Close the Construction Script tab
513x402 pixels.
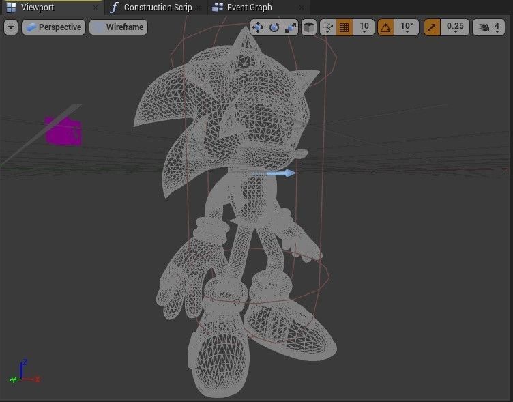(199, 8)
